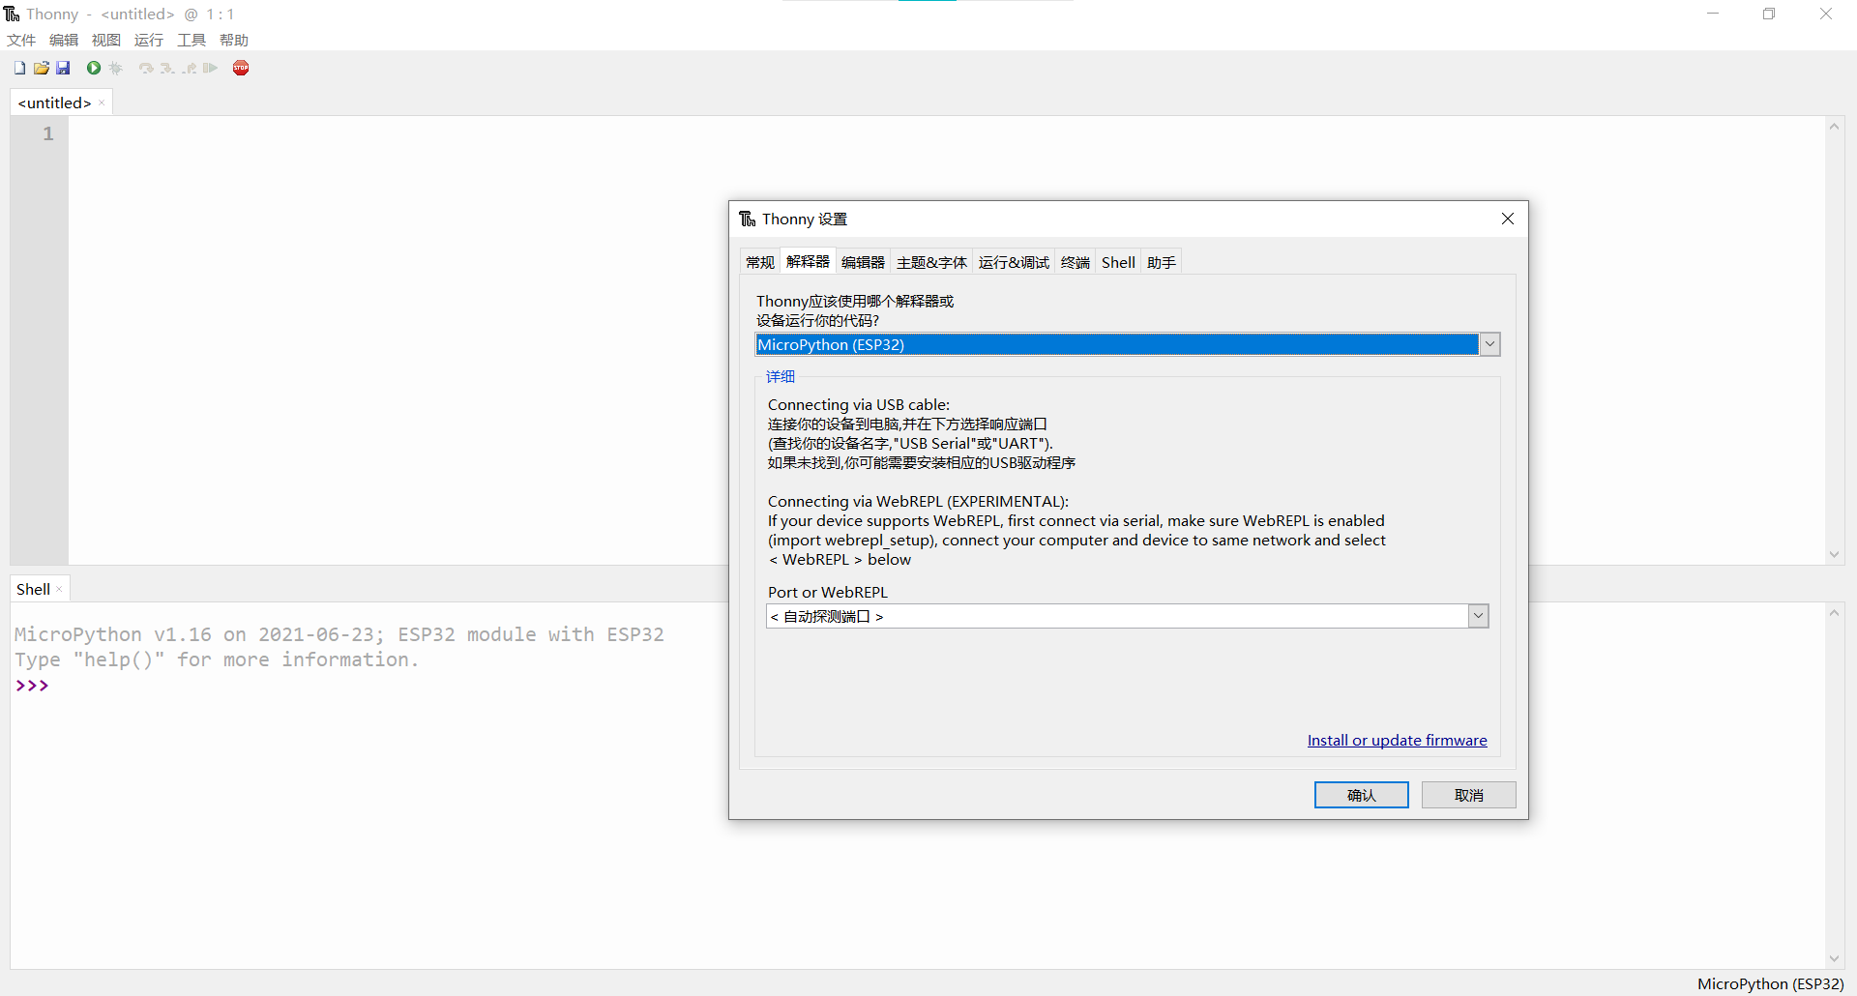This screenshot has height=996, width=1857.
Task: Open the Port or WebREPL dropdown arrow
Action: (1478, 616)
